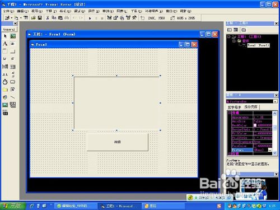280x210 pixels.
Task: Collapse the 工程1 project tree node
Action: (x=228, y=36)
